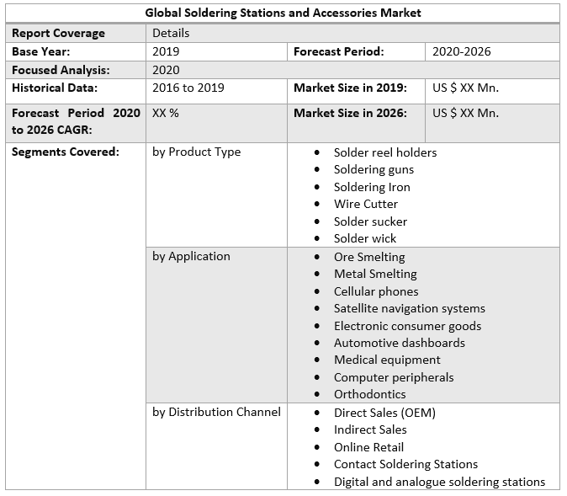Click the Wire Cutter list item

pos(365,204)
